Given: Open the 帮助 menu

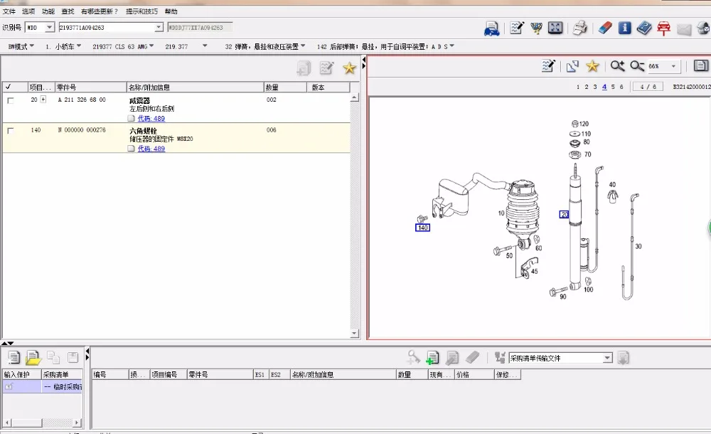Looking at the screenshot, I should point(171,11).
